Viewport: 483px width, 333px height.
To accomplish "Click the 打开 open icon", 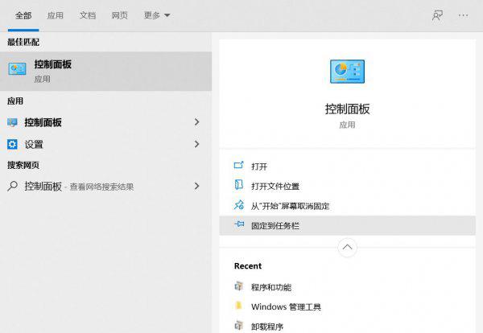I will [238, 166].
